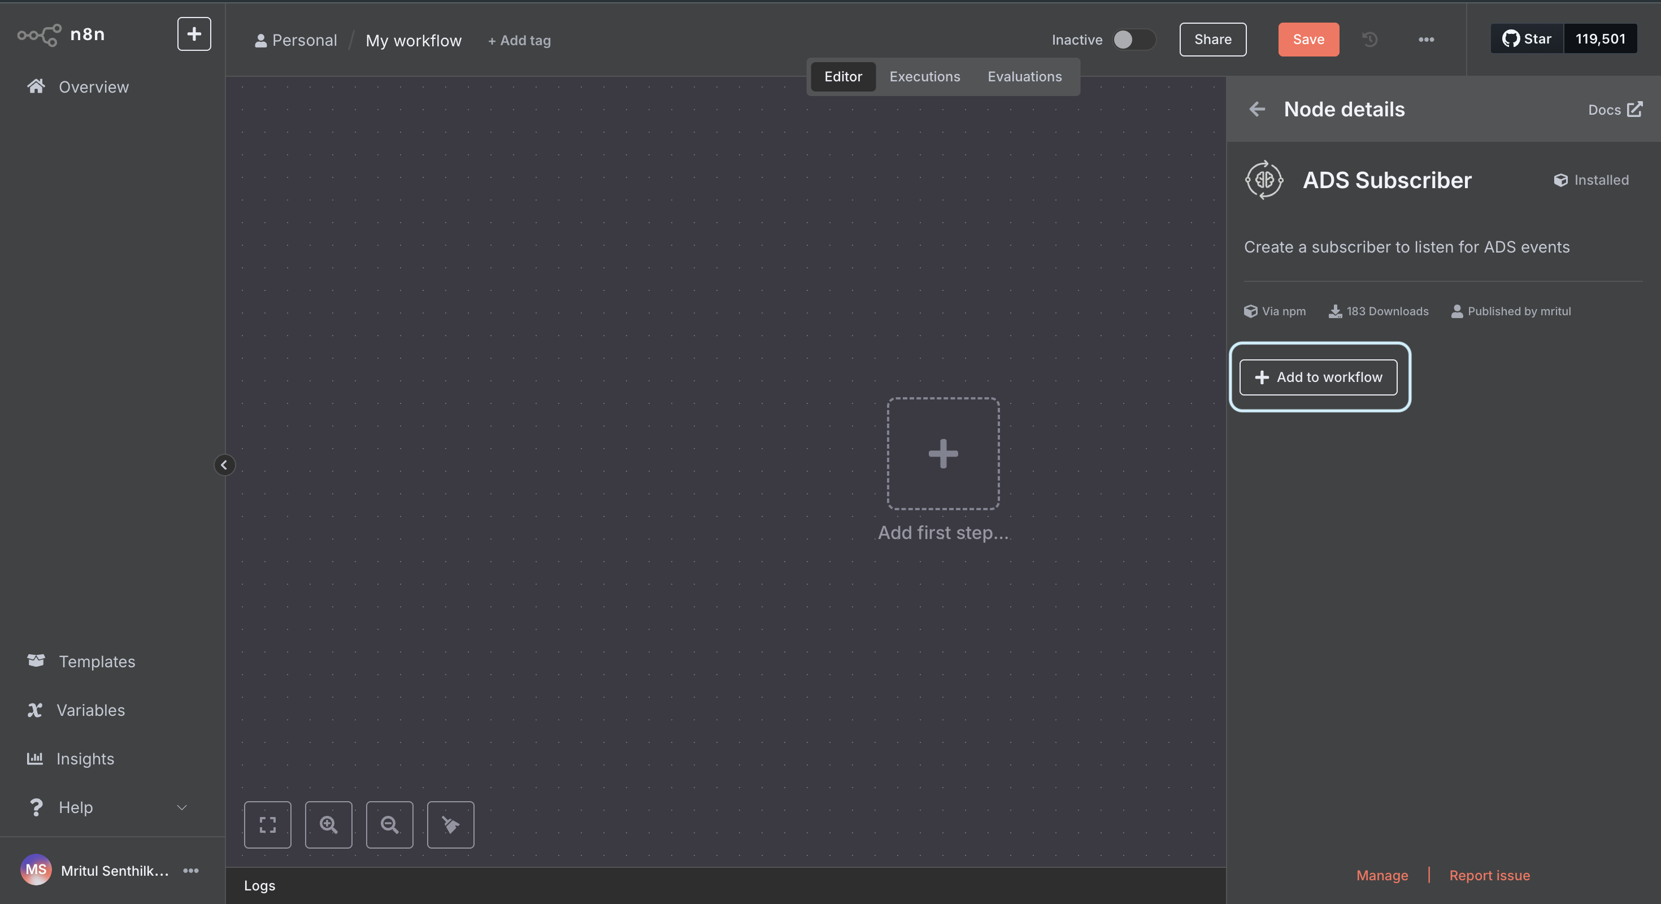Click the n8n logo icon

[40, 35]
